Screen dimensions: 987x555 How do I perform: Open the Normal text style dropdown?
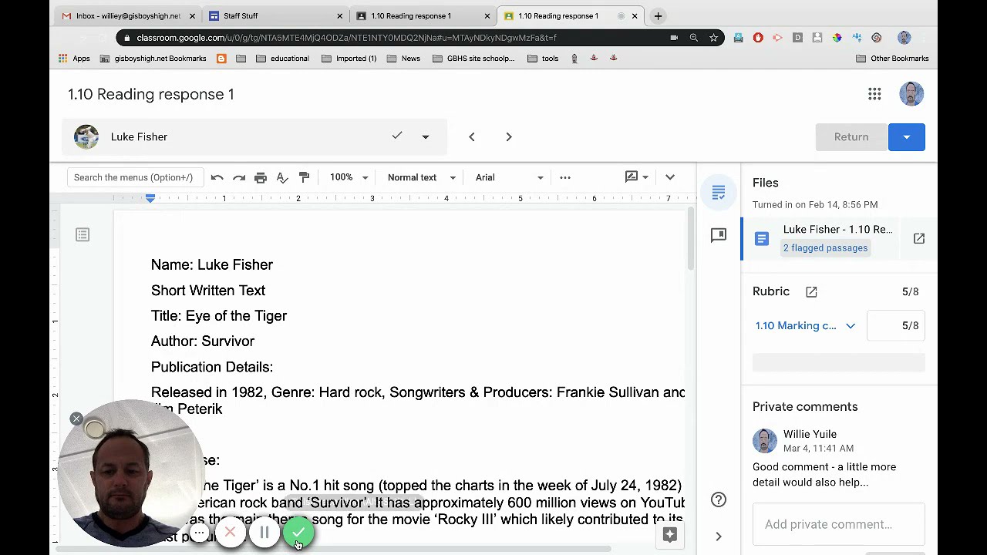(421, 177)
